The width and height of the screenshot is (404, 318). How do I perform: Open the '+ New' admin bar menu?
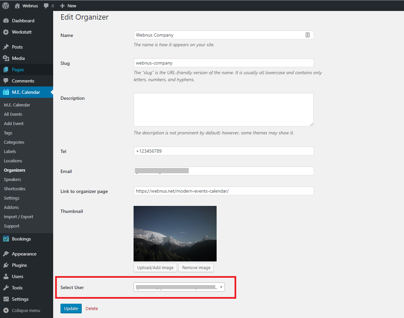pyautogui.click(x=68, y=5)
